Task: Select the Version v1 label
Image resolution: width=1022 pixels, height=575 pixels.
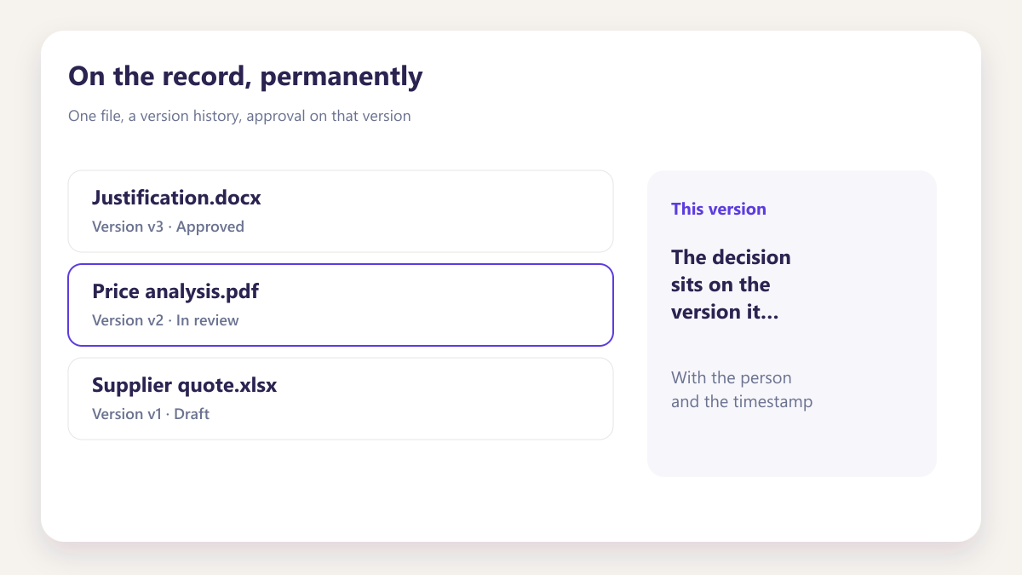Action: pyautogui.click(x=127, y=414)
